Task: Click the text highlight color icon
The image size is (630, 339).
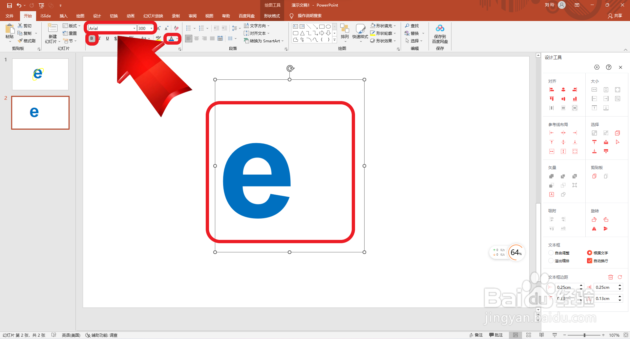Action: pyautogui.click(x=158, y=38)
